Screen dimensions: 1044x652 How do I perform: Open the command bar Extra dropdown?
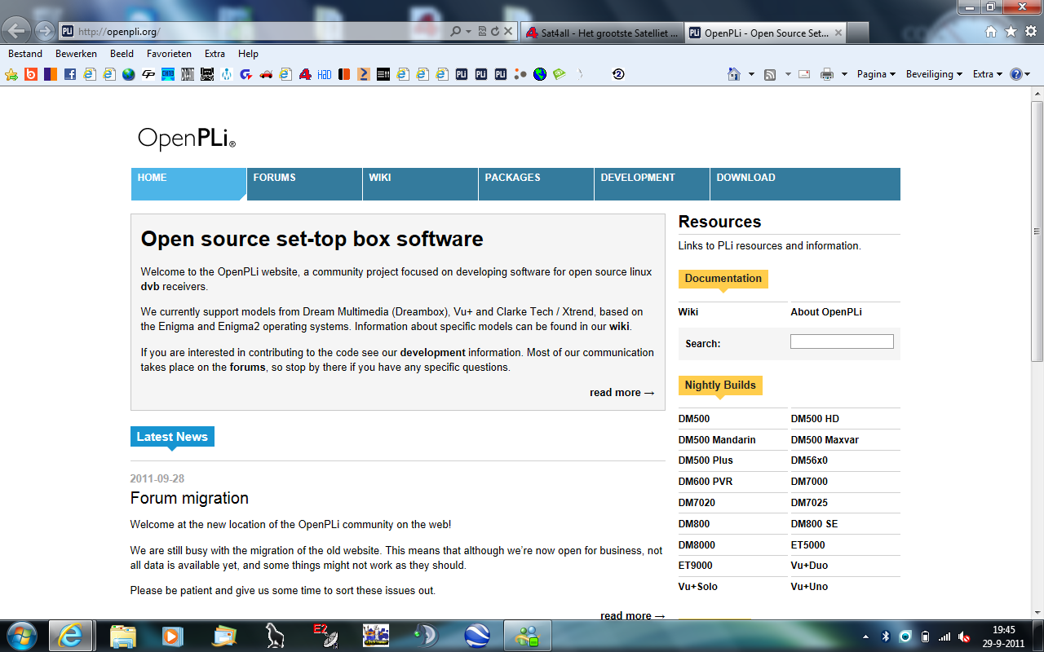tap(988, 74)
